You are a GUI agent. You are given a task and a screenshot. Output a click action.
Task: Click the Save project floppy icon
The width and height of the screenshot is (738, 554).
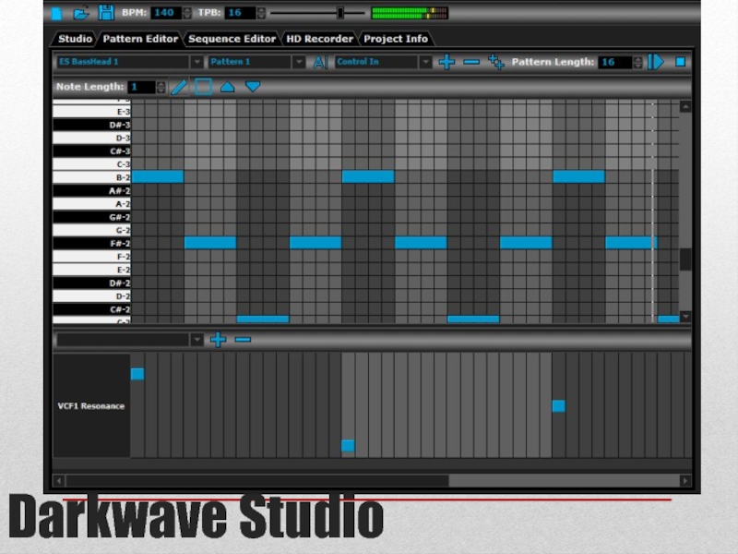[106, 13]
